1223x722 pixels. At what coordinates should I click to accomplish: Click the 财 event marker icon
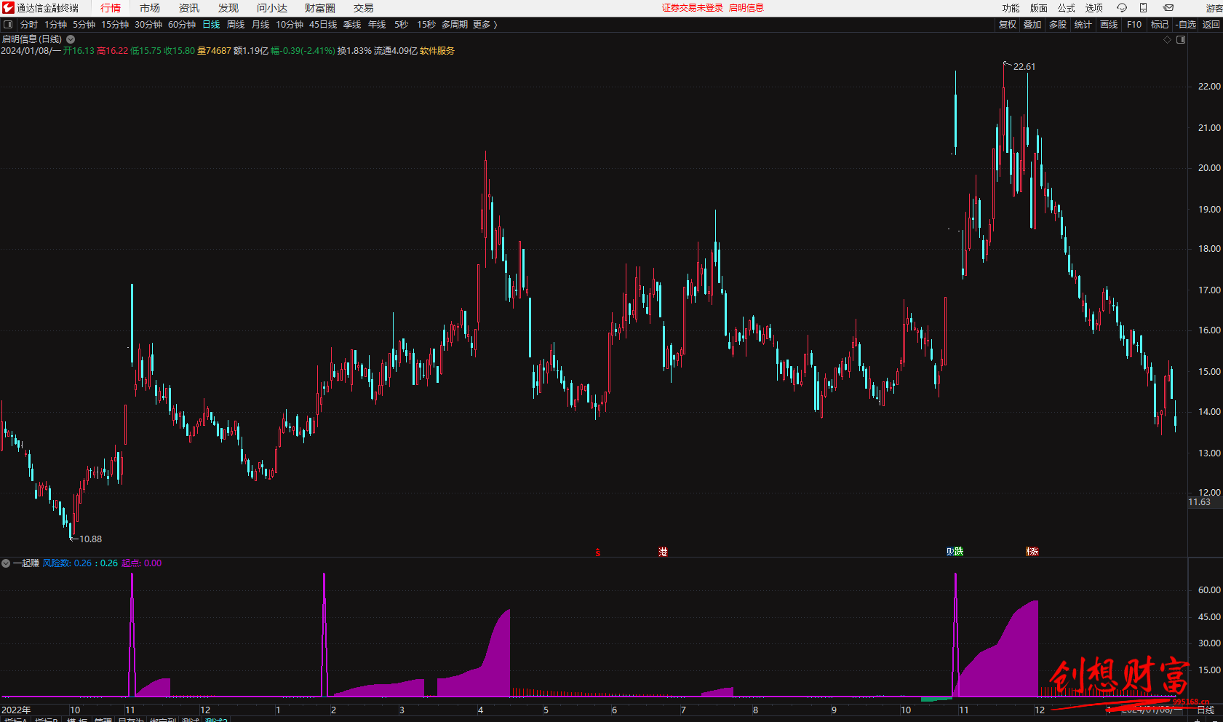pos(951,552)
